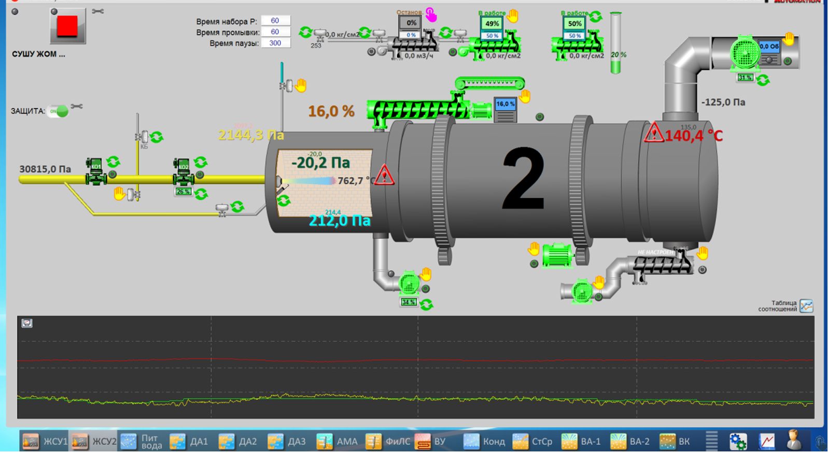Open the 0% stopped screw pump panel

[411, 28]
